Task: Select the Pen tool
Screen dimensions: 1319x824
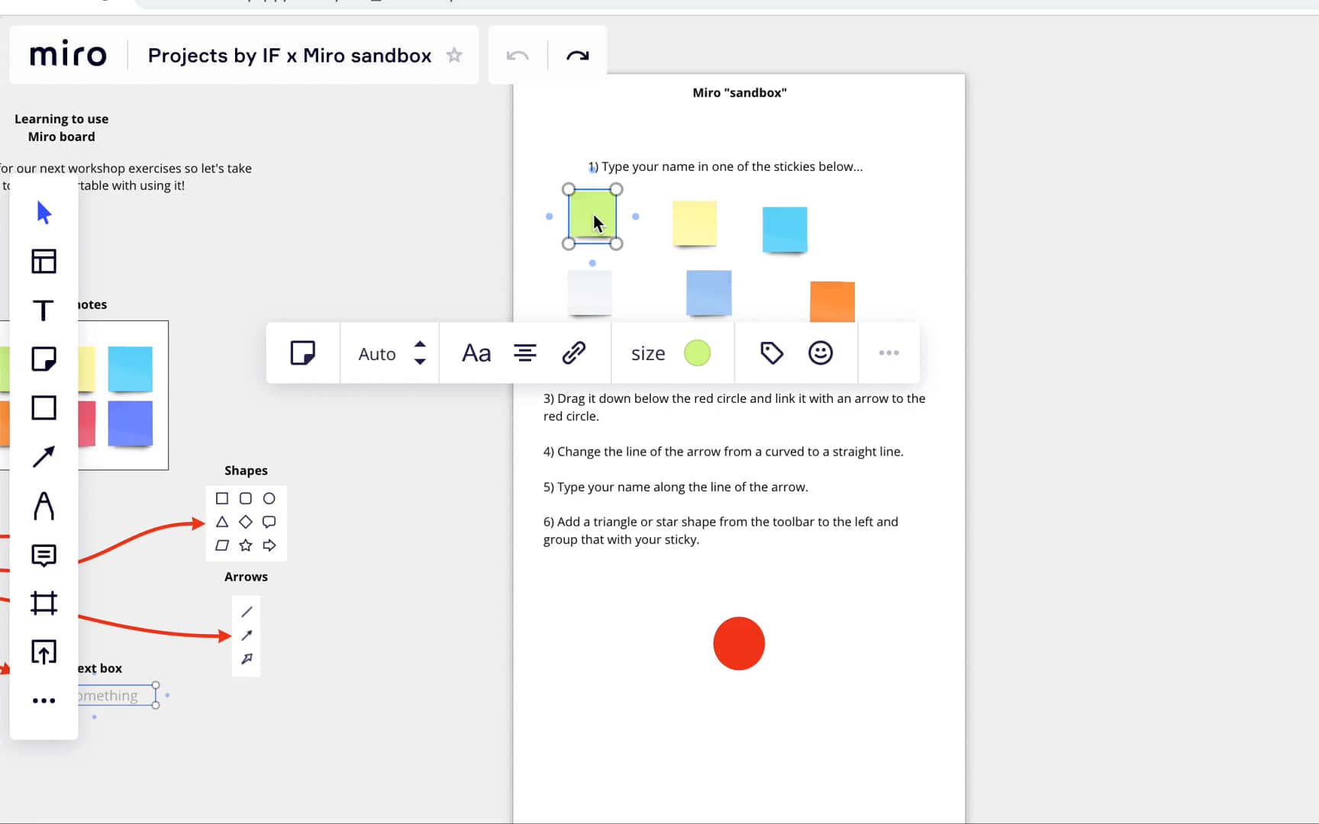Action: (44, 506)
